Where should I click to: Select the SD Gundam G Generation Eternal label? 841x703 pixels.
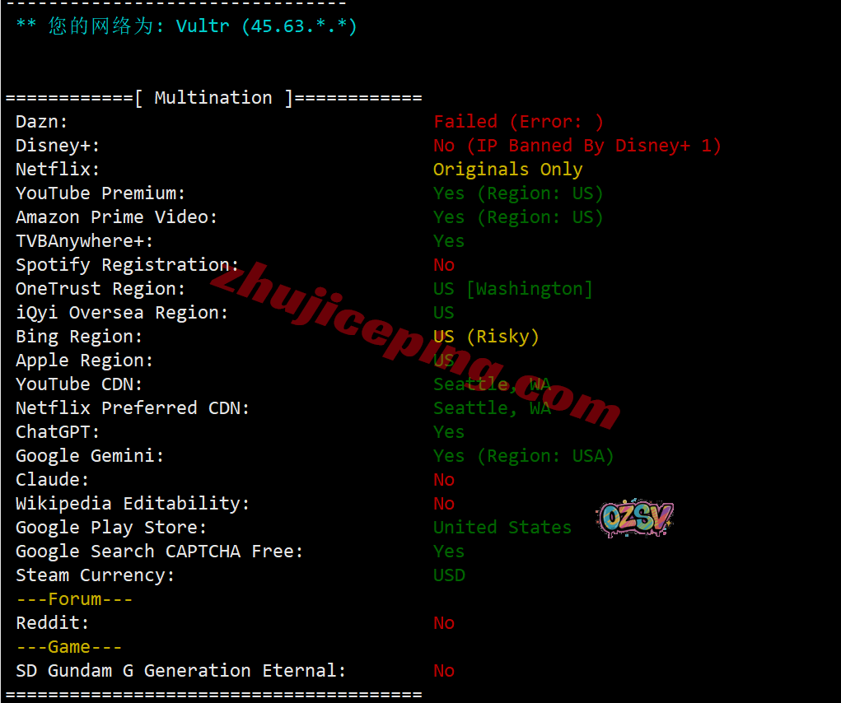(x=180, y=671)
